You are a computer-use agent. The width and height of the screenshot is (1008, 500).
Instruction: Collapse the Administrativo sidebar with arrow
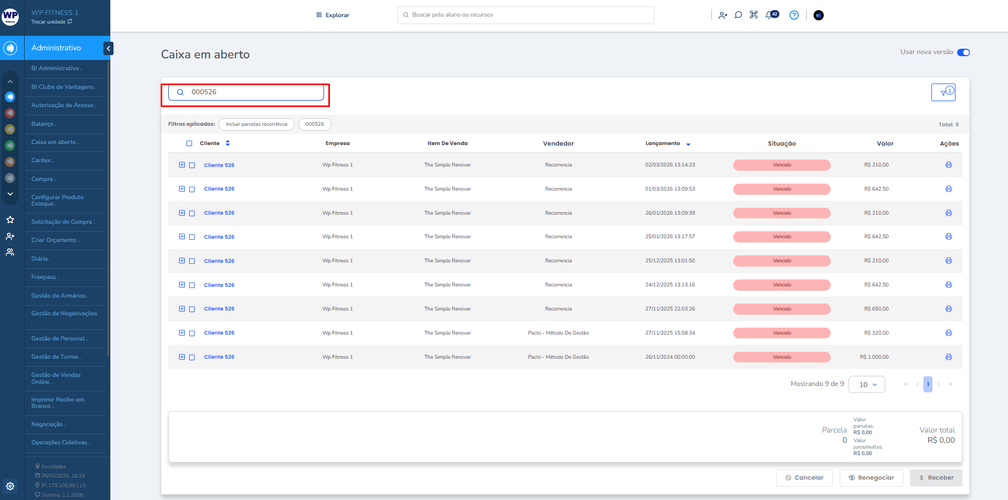[x=108, y=49]
